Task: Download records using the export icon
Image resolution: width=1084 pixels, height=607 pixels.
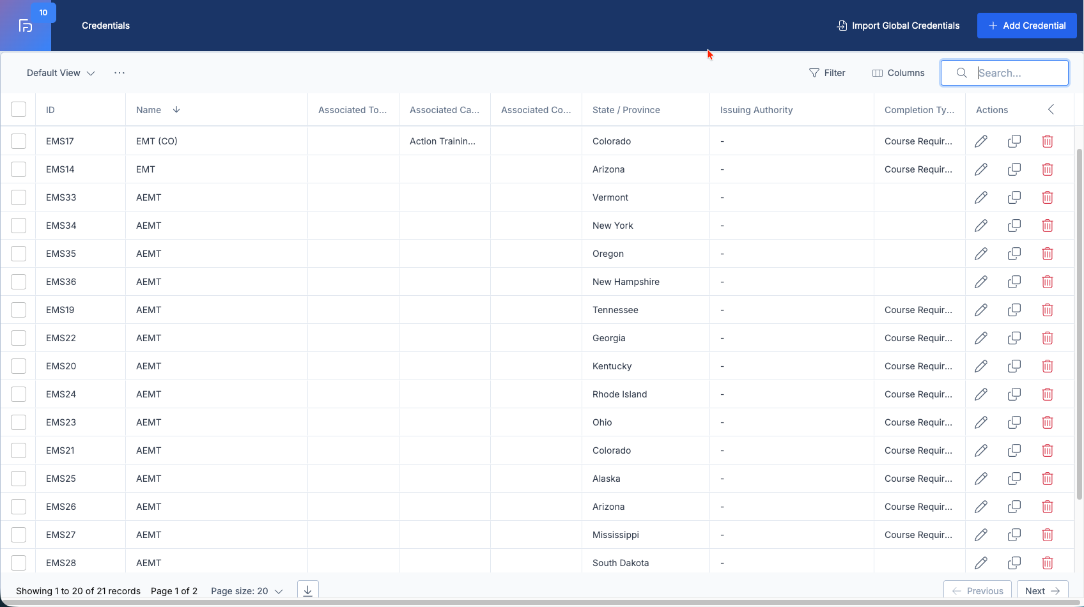Action: [x=307, y=590]
